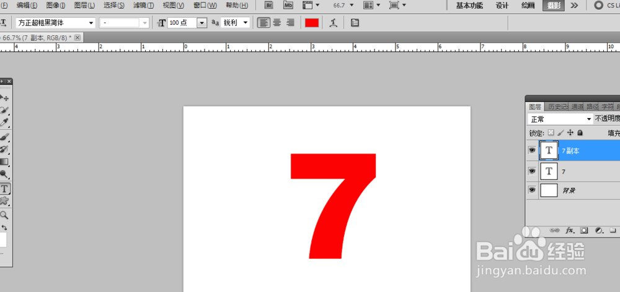This screenshot has width=620, height=292.
Task: Select the Horizontal Type tool
Action: [5, 189]
